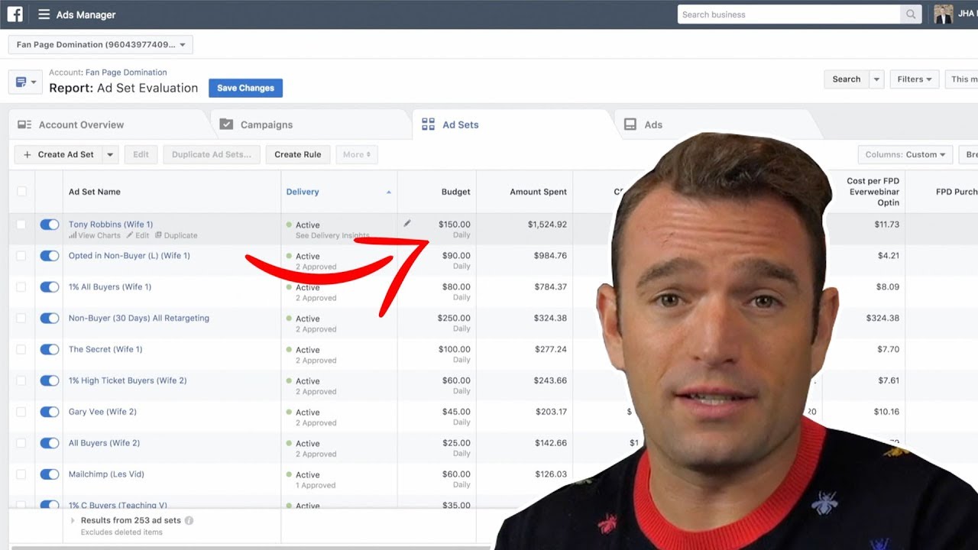The image size is (978, 550).
Task: Click the Edit toolbar button
Action: coord(141,154)
